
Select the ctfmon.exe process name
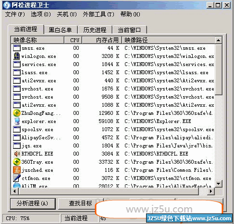tap(36, 179)
